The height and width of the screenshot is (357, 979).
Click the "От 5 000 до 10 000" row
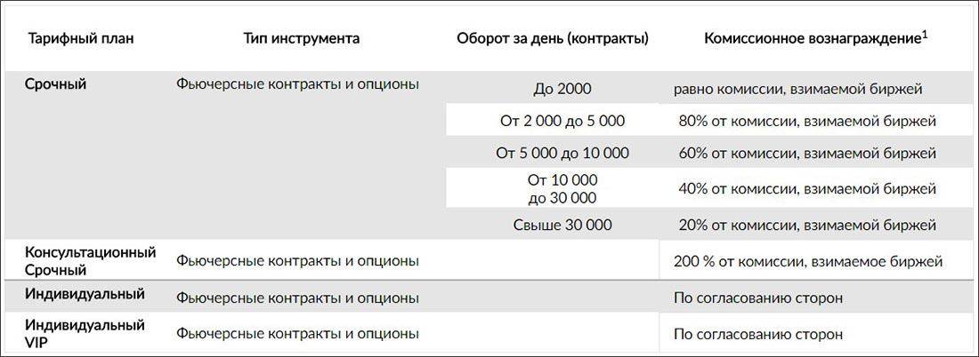coord(562,153)
